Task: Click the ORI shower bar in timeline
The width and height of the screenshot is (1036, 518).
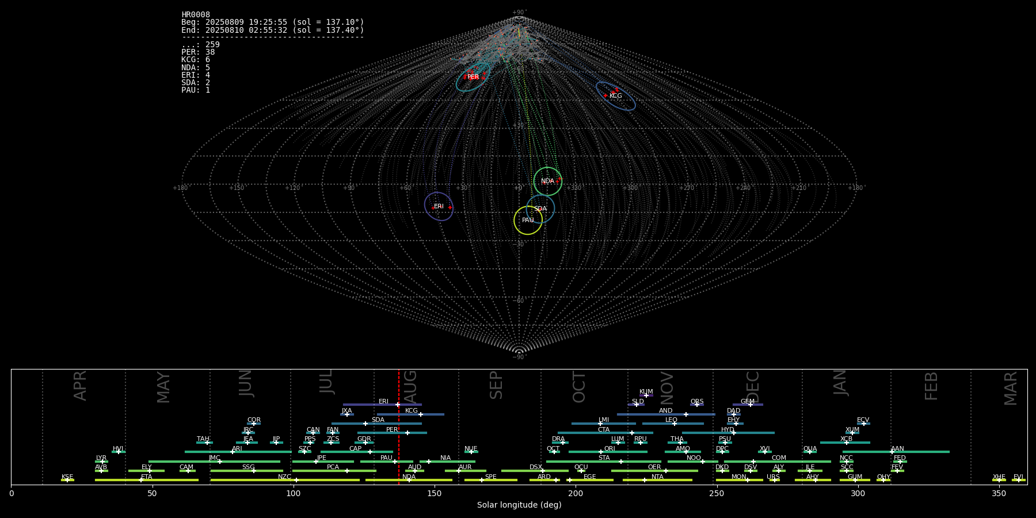Action: pos(608,452)
